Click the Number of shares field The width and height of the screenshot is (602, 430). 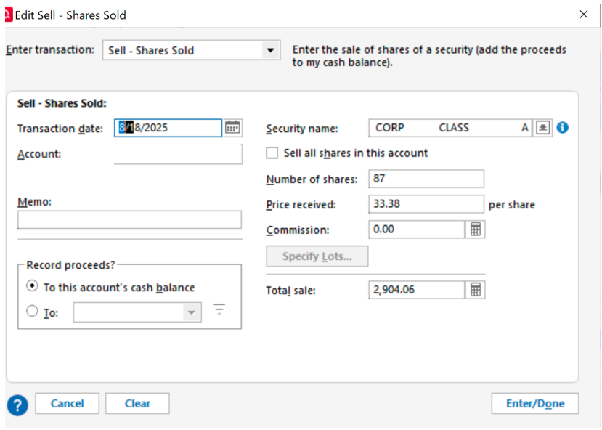(x=426, y=179)
